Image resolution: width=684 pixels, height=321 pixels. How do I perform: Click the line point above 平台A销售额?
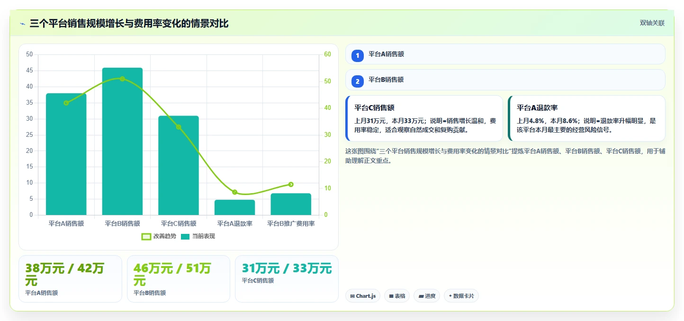66,103
